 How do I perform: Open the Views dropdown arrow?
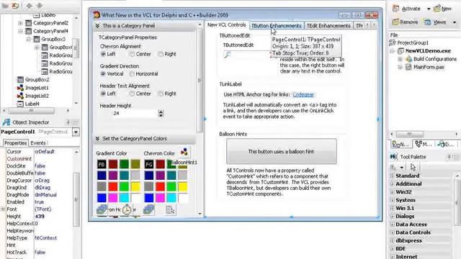coord(455,22)
